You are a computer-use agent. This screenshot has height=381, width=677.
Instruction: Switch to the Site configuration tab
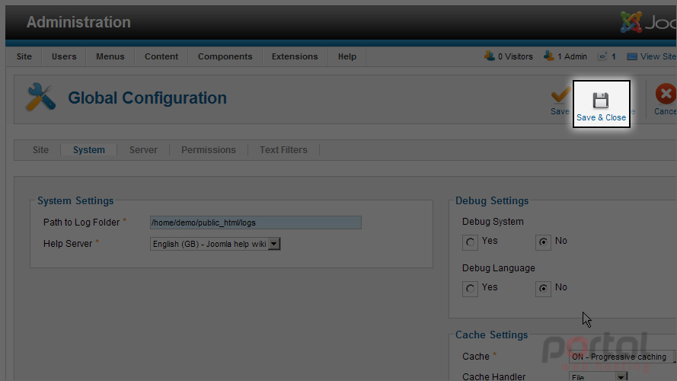(x=40, y=150)
